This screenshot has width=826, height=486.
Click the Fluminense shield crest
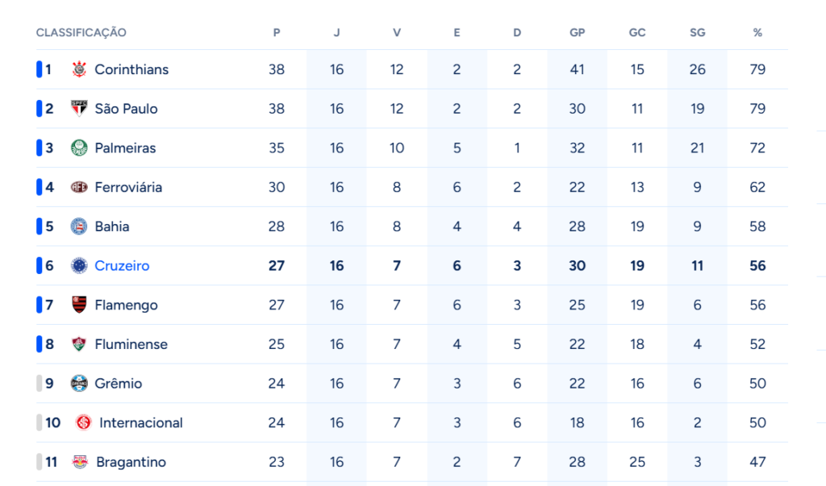[x=79, y=344]
